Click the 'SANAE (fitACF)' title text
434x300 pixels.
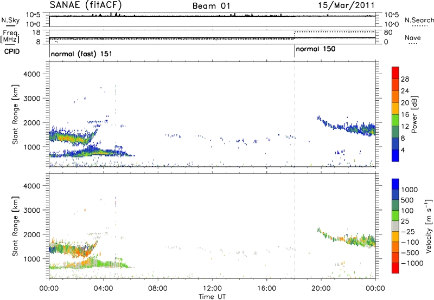tap(86, 5)
